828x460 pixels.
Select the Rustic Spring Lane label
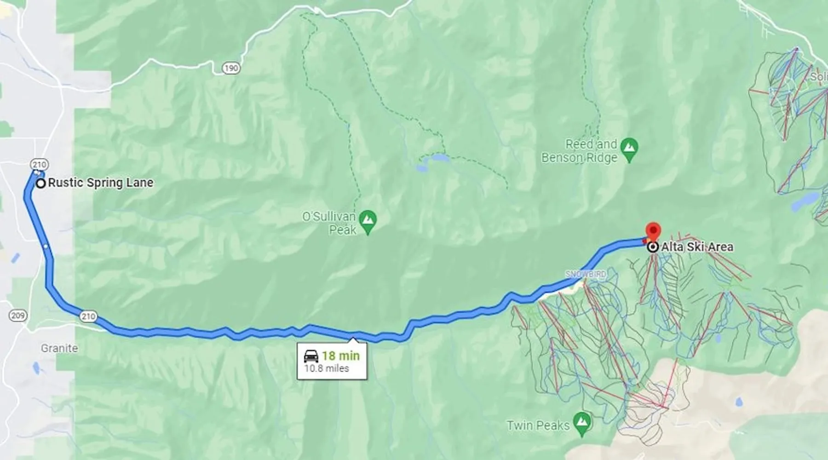pyautogui.click(x=101, y=183)
